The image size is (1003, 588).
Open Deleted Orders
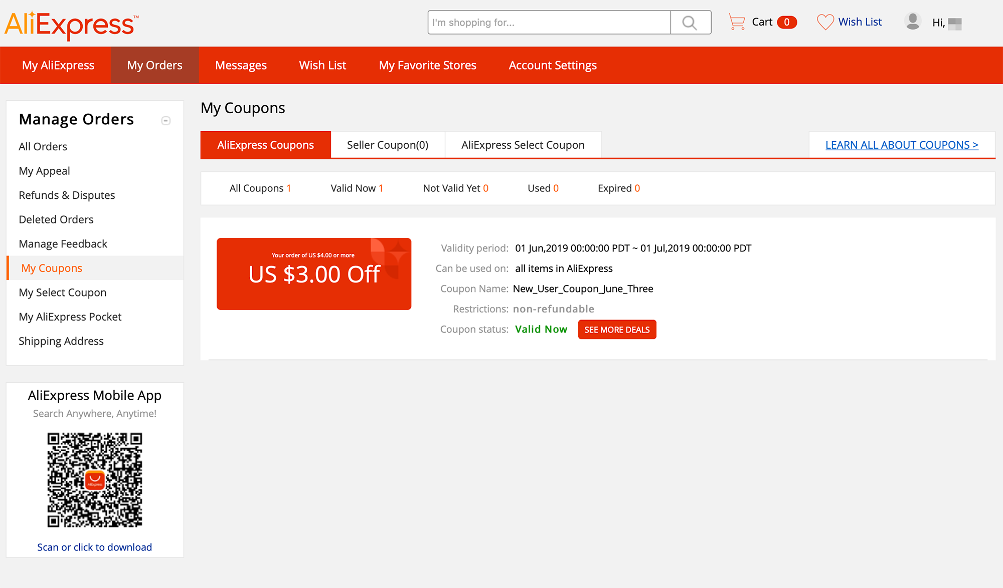tap(56, 219)
